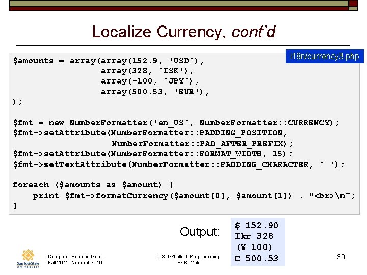Click the '$fmt = new NumberFormatter' line

coord(176,123)
